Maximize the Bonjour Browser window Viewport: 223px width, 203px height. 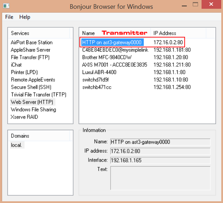(195, 5)
